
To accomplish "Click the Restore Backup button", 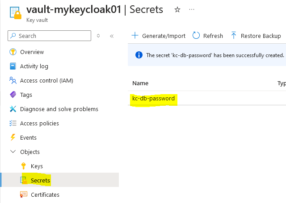I will pyautogui.click(x=256, y=36).
